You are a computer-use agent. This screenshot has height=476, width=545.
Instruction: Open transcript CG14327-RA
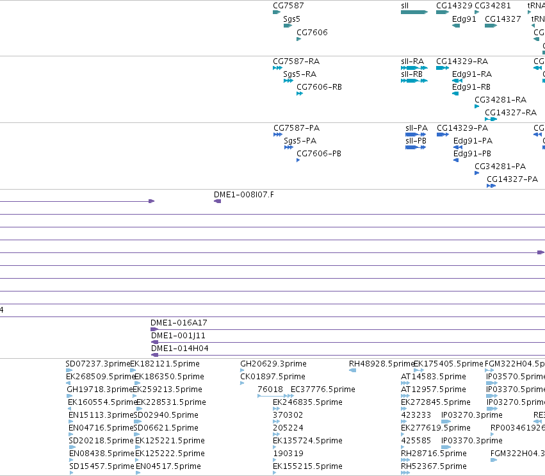click(x=510, y=113)
